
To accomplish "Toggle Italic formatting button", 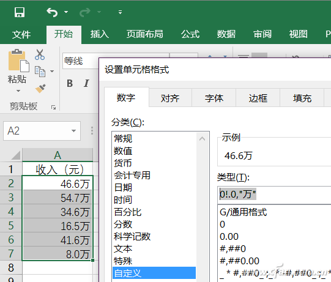I will click(86, 83).
